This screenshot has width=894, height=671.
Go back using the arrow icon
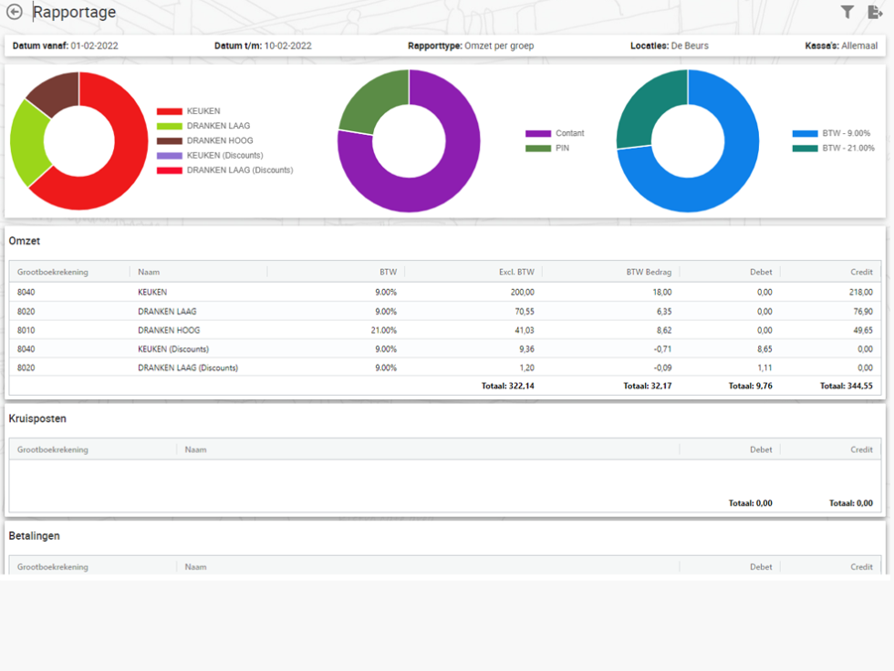tap(14, 12)
